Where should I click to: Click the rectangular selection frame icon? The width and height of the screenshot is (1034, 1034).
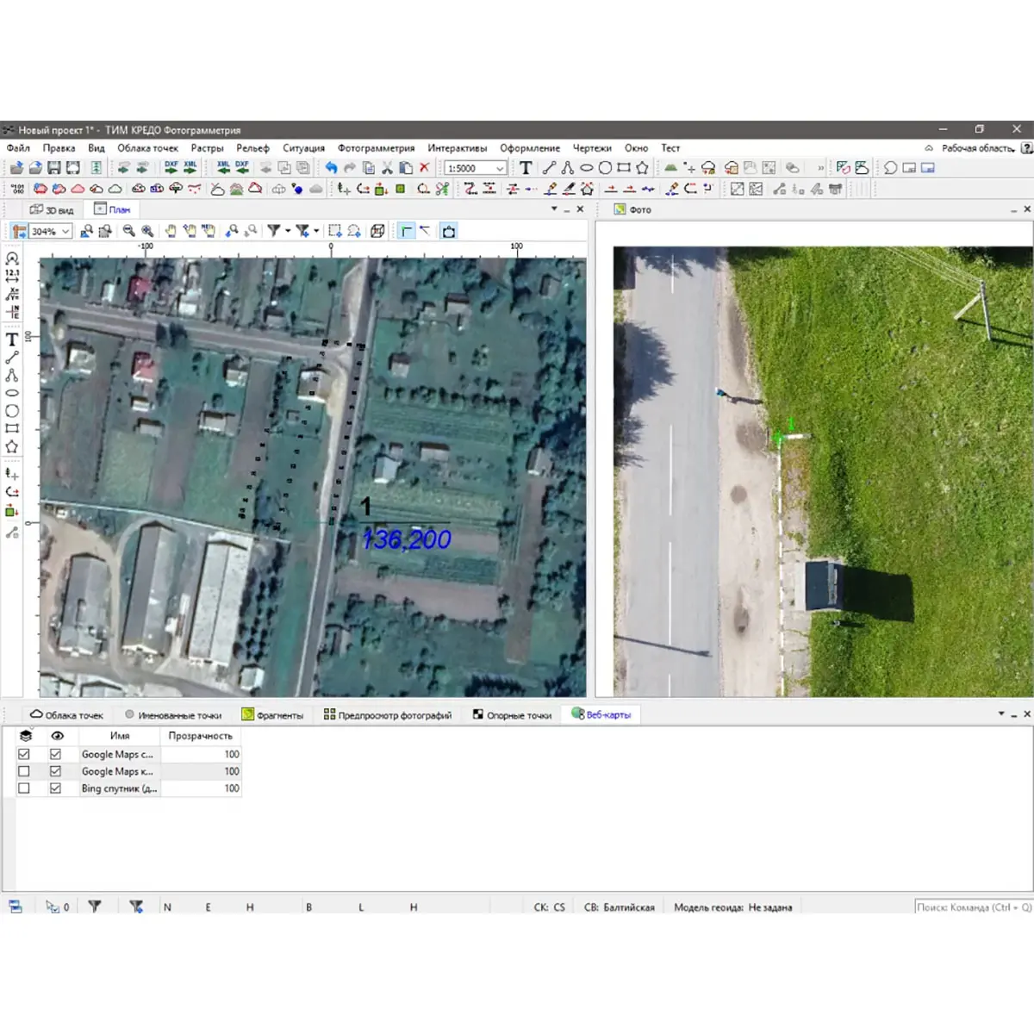pyautogui.click(x=335, y=231)
